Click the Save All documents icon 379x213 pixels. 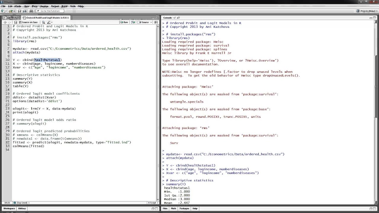point(24,11)
